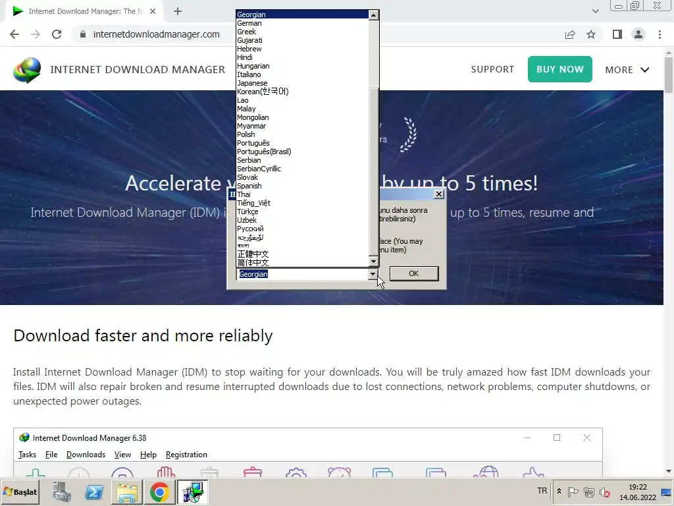The image size is (674, 506).
Task: Click the share page icon
Action: click(x=570, y=34)
